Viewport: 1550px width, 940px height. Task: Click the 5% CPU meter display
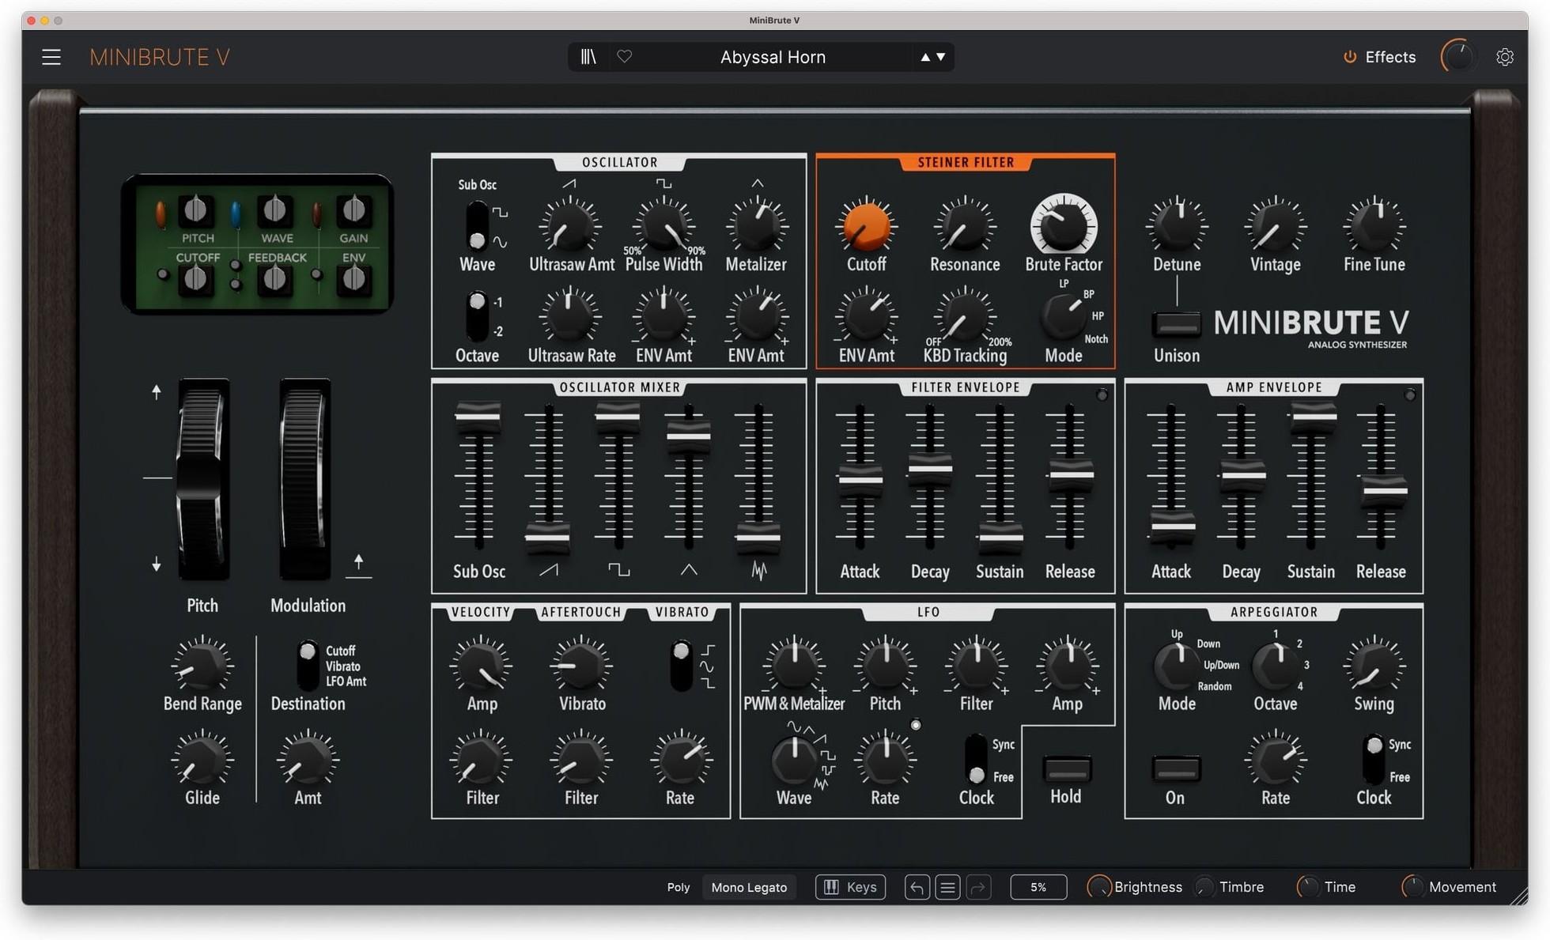(1038, 887)
